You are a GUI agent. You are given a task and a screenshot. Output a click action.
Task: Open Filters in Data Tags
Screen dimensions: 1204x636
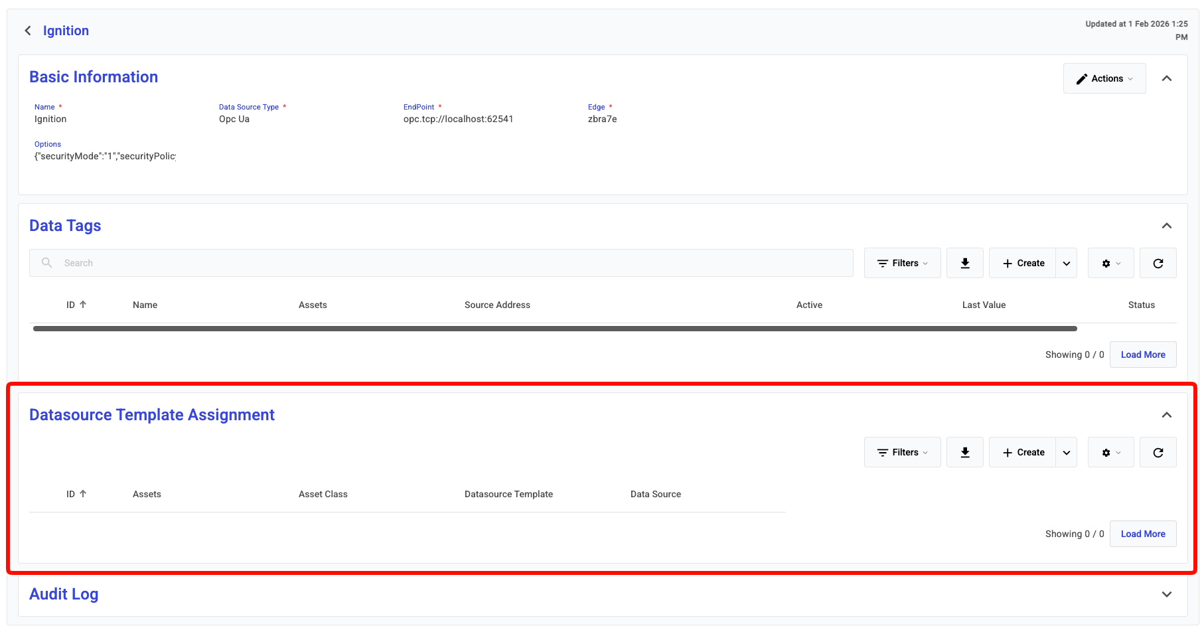[x=902, y=264]
